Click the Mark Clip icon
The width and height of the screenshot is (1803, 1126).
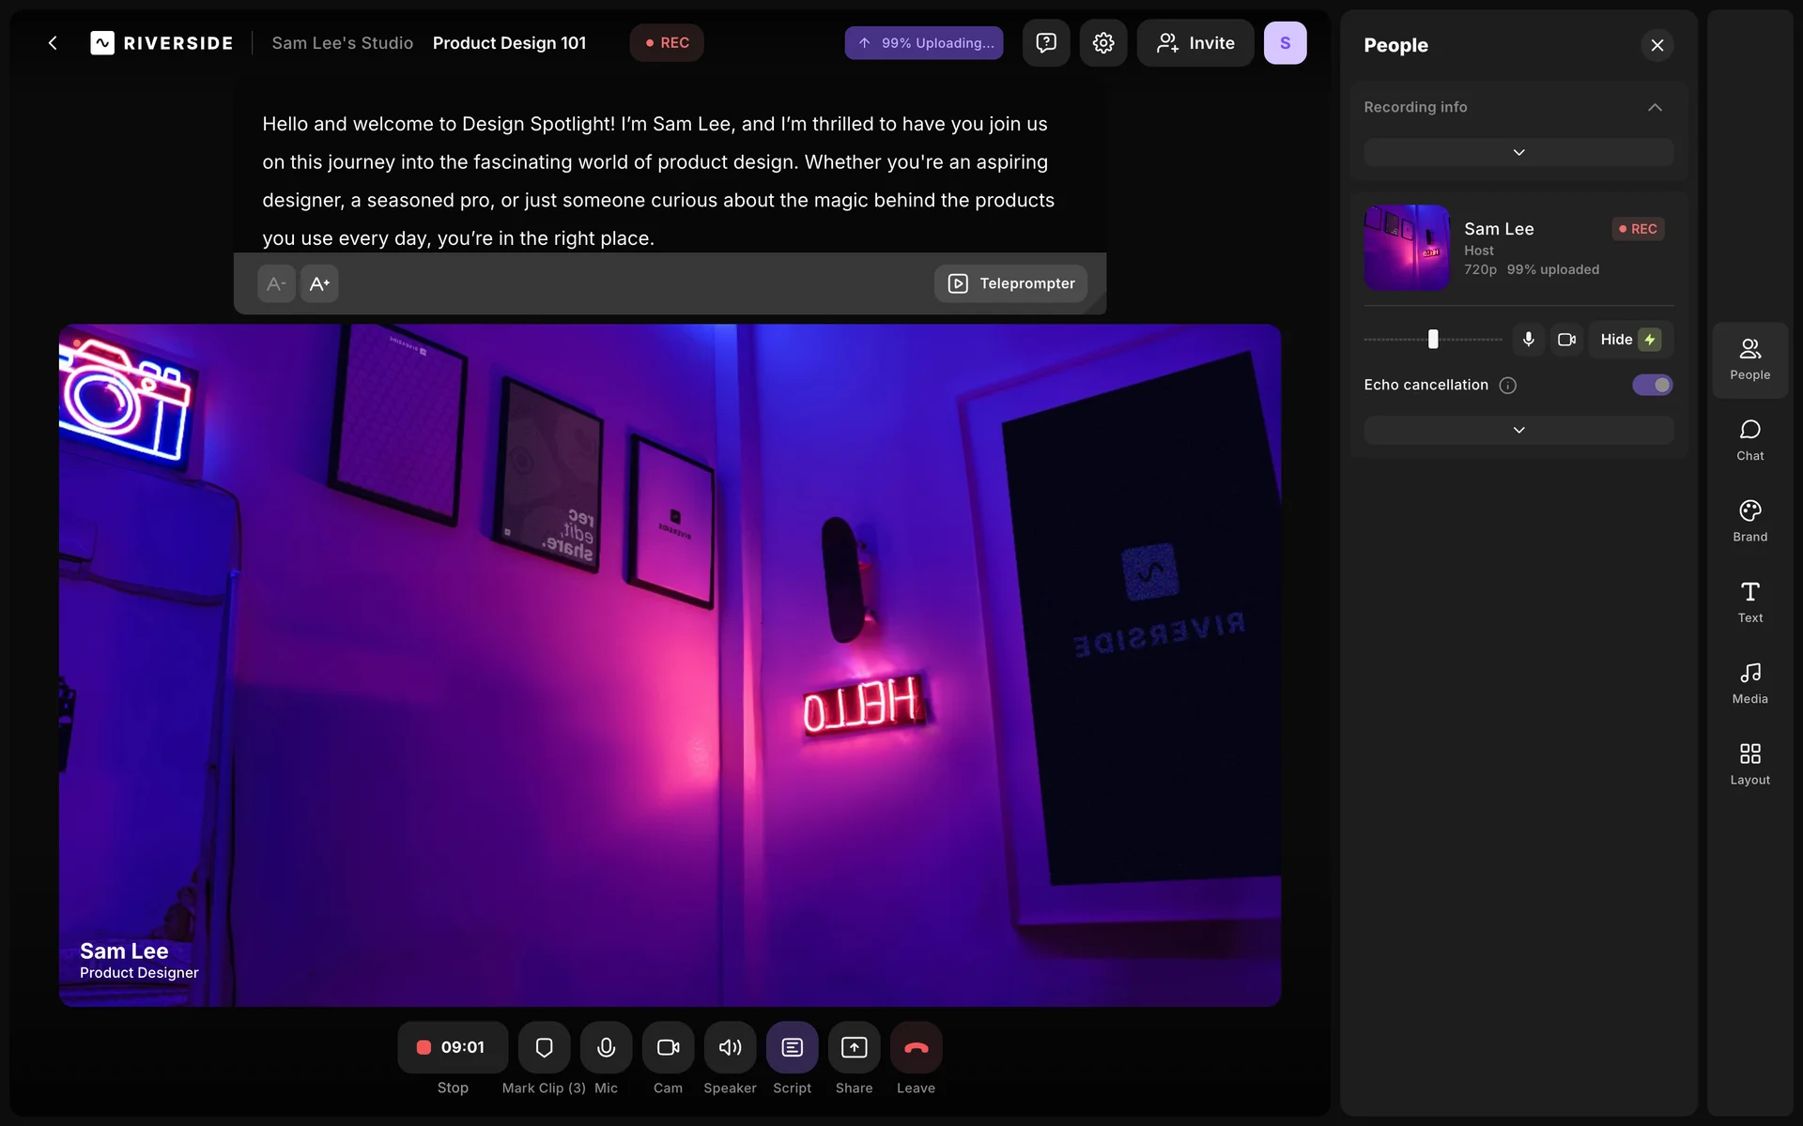point(544,1047)
